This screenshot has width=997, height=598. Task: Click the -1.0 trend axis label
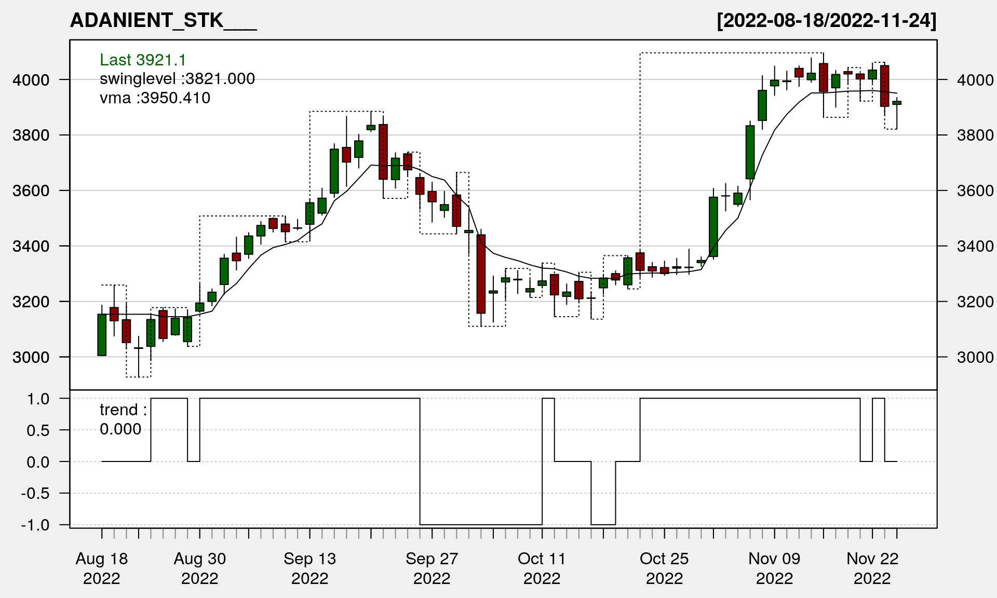(x=35, y=525)
